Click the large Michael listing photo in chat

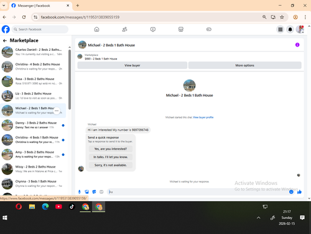pyautogui.click(x=189, y=86)
